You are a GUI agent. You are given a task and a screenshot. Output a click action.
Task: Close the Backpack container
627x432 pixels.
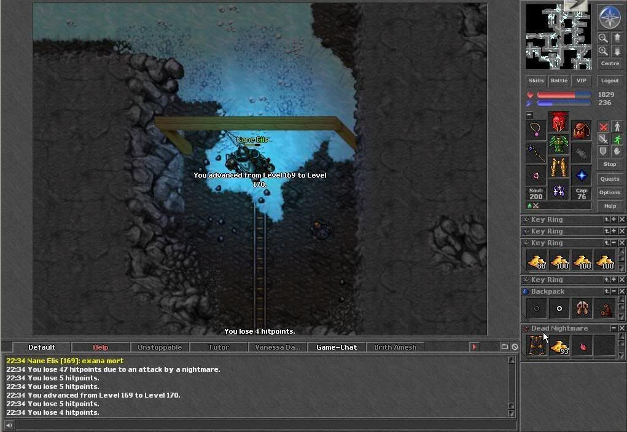click(622, 291)
